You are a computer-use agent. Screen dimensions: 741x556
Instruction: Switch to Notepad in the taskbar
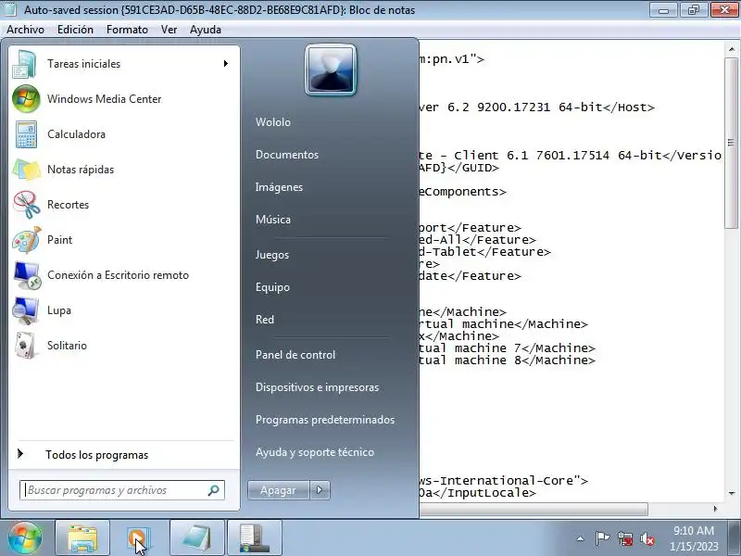pyautogui.click(x=197, y=538)
